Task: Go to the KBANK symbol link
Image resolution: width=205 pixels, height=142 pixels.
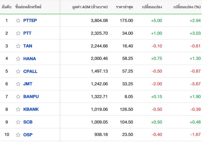Action: (x=31, y=109)
